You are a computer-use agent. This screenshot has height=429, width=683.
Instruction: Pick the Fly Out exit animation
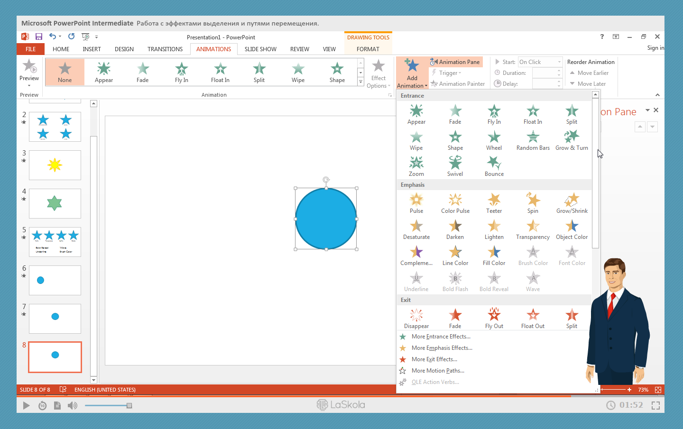[x=494, y=318]
